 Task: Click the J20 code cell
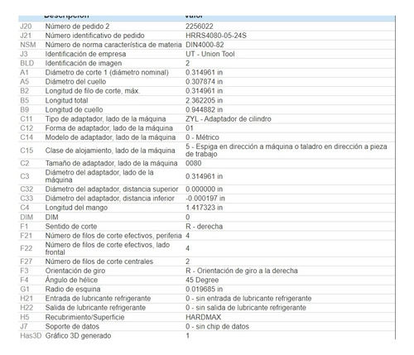pyautogui.click(x=26, y=26)
